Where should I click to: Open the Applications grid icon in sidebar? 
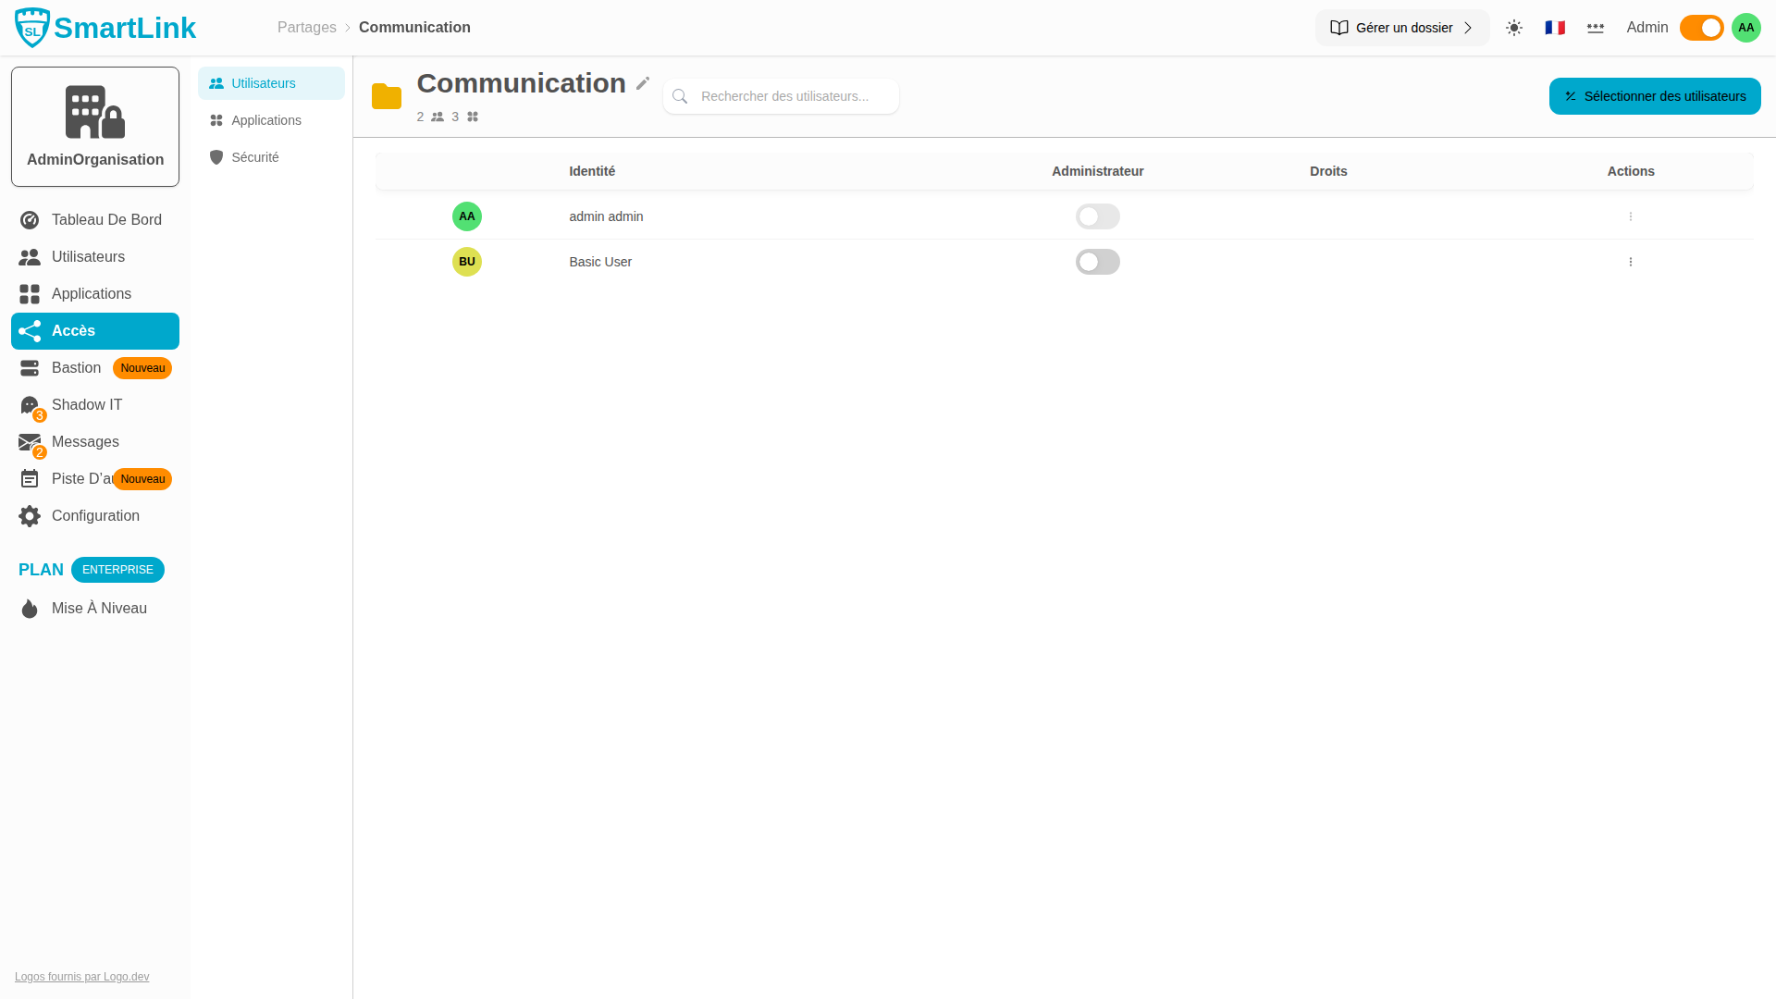(30, 294)
